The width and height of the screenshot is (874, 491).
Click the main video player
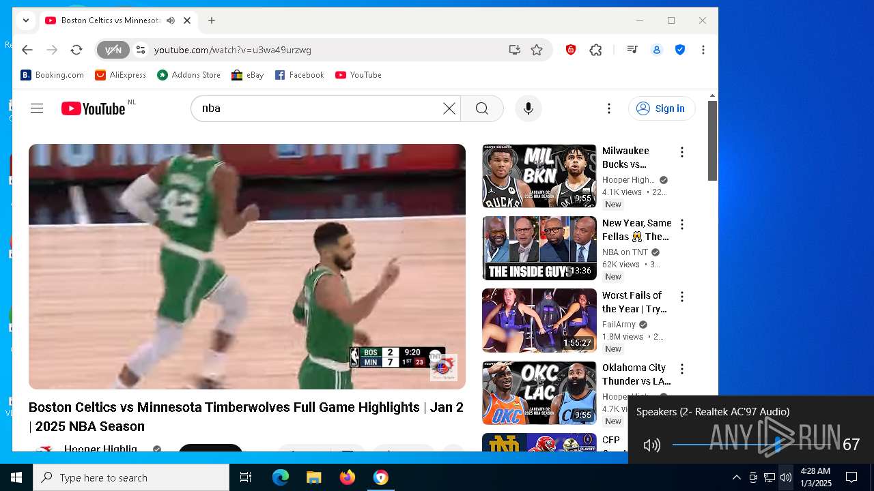click(247, 267)
